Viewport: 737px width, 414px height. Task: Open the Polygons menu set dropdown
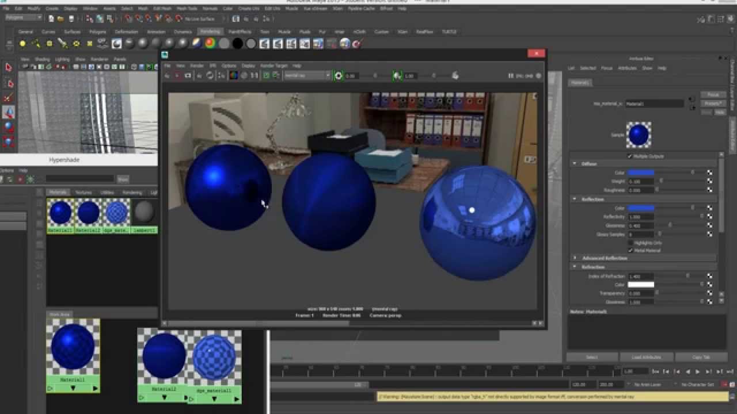pos(24,18)
